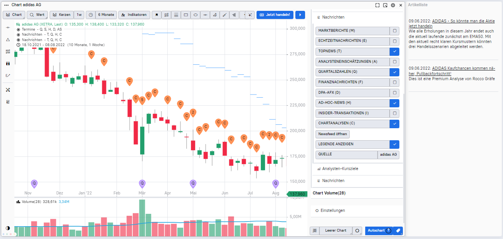Screen dimensions: 503x239
Task: Expand the lower Nachrichten section
Action: coord(357,181)
